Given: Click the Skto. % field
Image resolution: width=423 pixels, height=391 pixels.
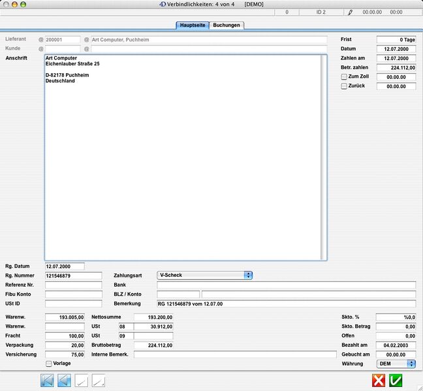Looking at the screenshot, I should (396, 317).
